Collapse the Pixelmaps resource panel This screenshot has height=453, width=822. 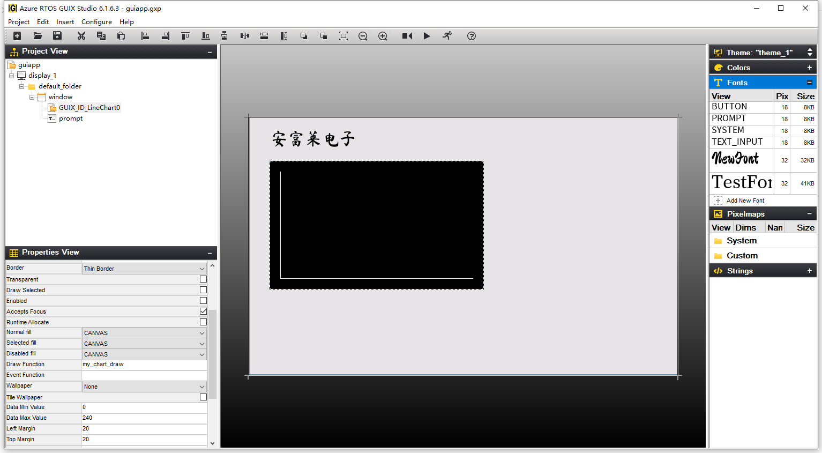point(809,214)
